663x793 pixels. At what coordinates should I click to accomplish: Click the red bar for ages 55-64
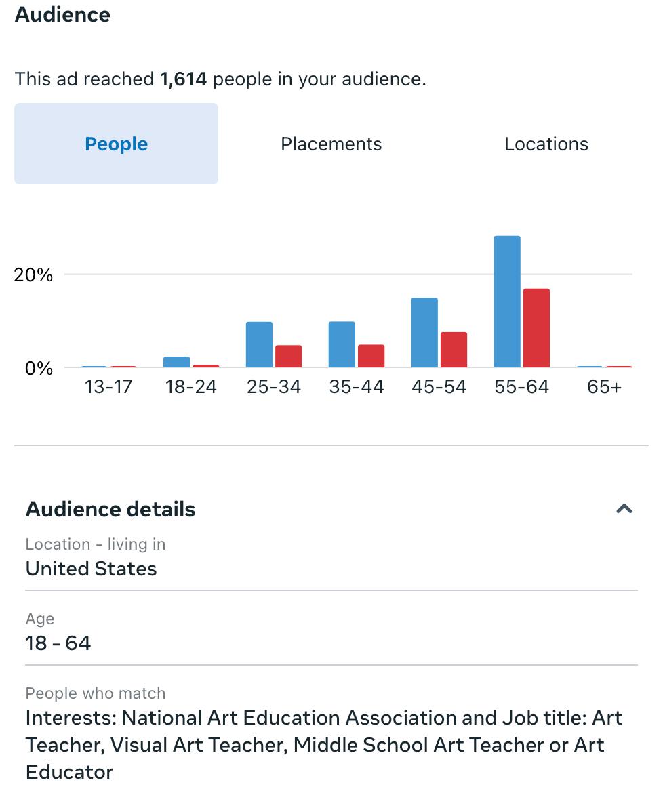[536, 328]
